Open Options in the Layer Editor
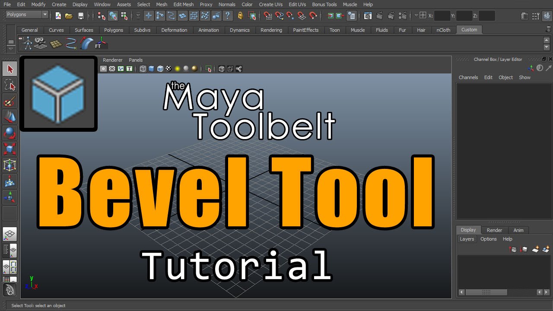Image resolution: width=553 pixels, height=311 pixels. point(489,239)
